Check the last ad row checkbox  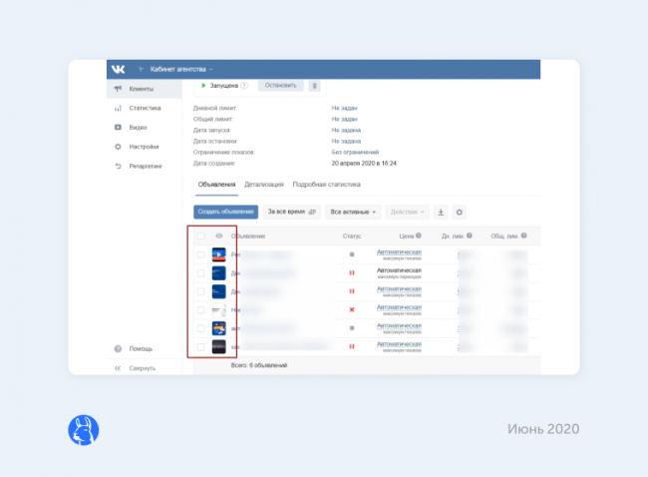point(200,346)
